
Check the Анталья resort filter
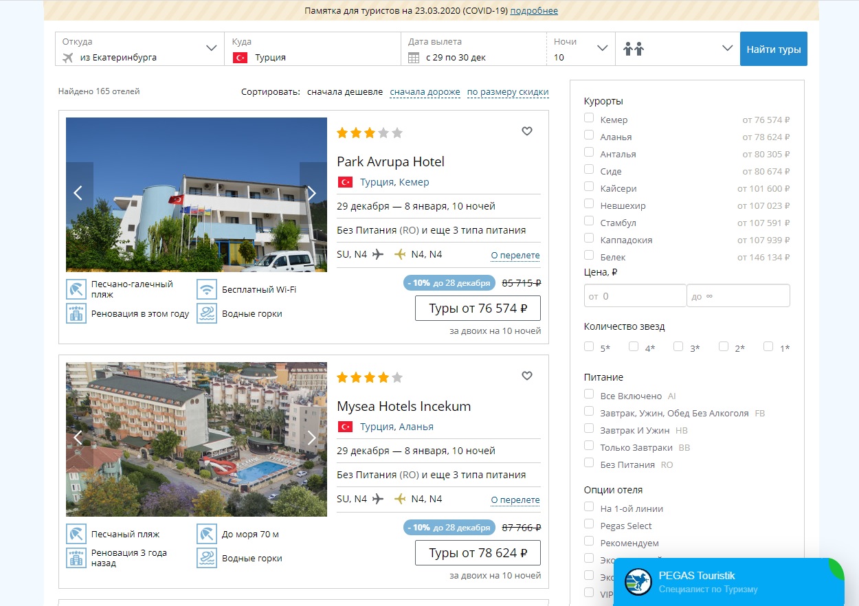[589, 152]
